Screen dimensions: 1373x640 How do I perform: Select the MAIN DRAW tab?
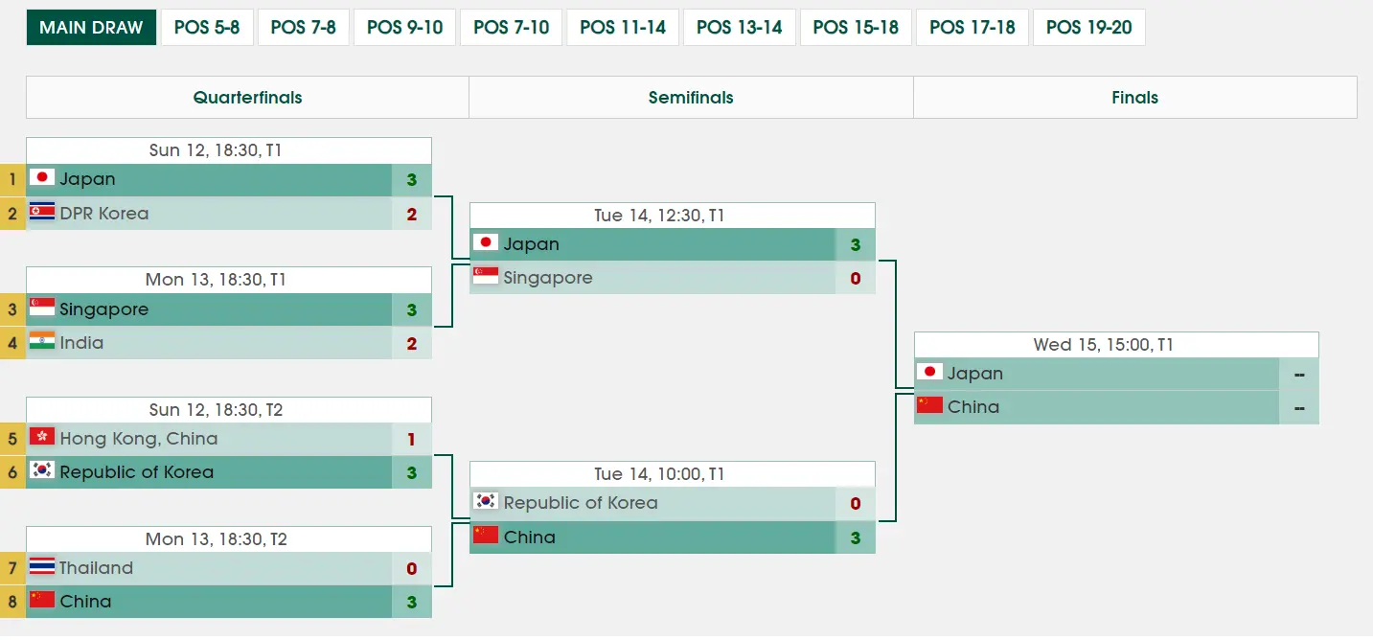pos(91,28)
